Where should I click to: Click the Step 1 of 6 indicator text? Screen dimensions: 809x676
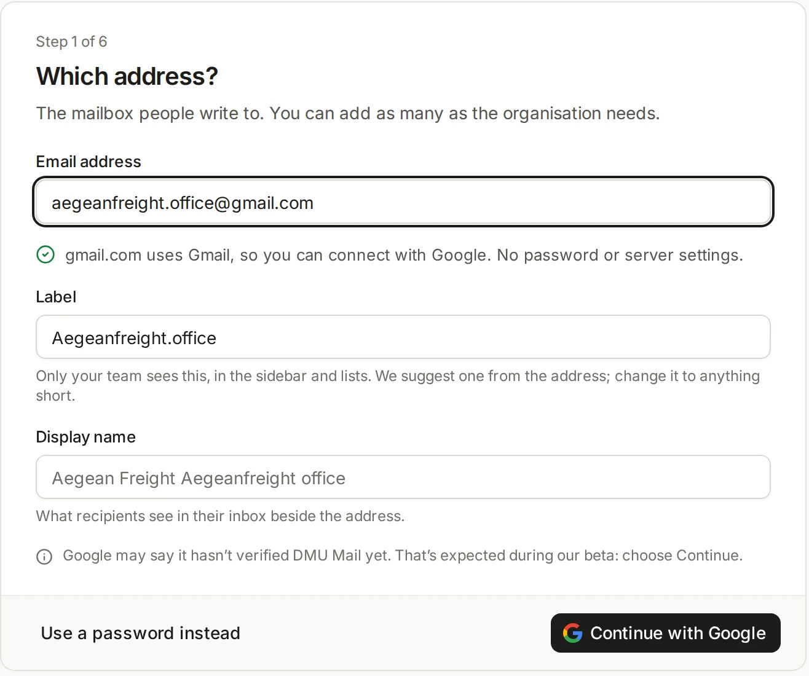(71, 42)
